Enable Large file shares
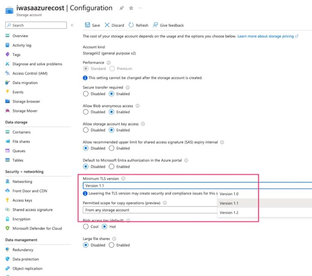Viewport: 312px width, 276px height. click(x=112, y=245)
